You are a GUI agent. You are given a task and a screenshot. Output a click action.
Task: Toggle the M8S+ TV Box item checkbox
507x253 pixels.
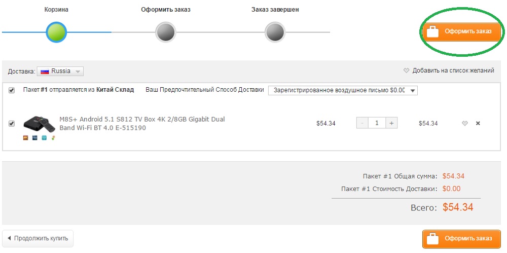(x=12, y=123)
